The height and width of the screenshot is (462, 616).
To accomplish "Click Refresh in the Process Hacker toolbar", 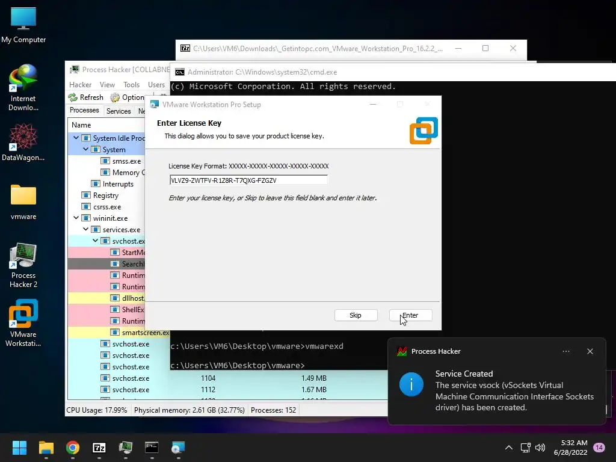I will pyautogui.click(x=85, y=97).
